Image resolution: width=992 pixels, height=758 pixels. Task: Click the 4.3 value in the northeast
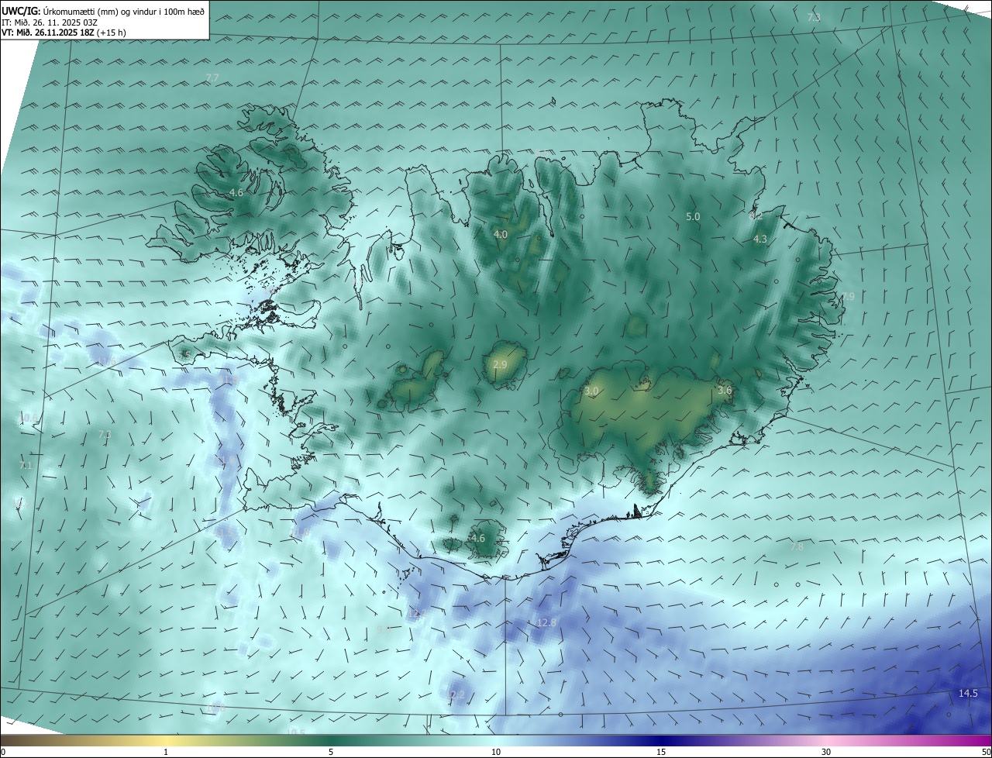[760, 239]
